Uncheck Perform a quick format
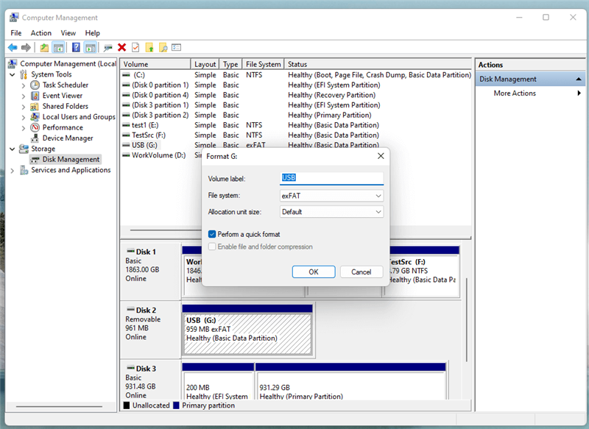 click(213, 234)
